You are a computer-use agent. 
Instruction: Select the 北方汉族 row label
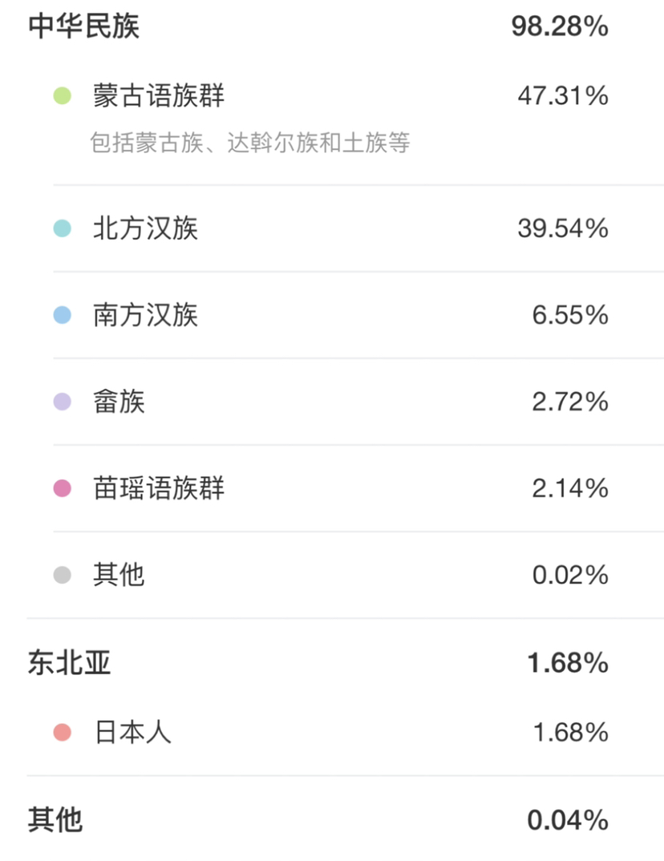(145, 228)
